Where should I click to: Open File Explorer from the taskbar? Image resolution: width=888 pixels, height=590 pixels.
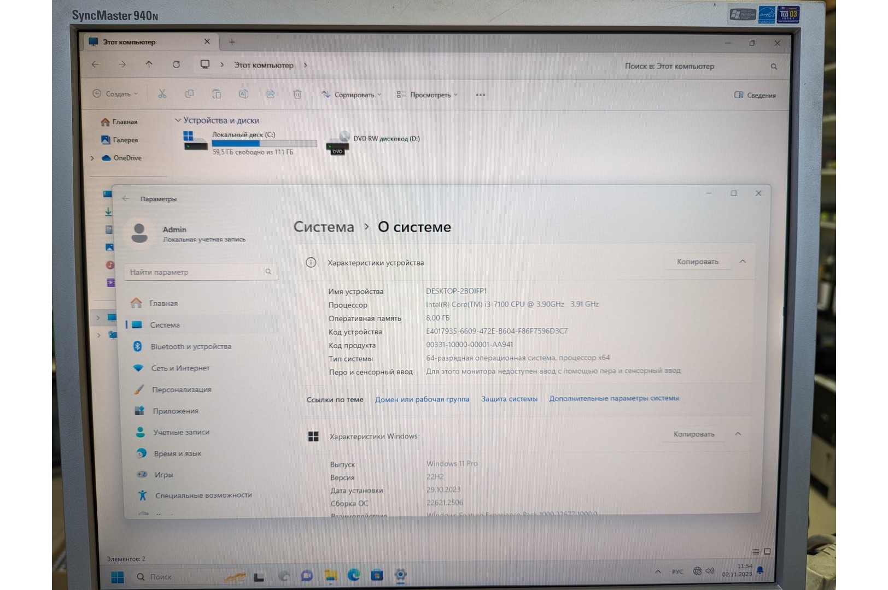coord(330,575)
